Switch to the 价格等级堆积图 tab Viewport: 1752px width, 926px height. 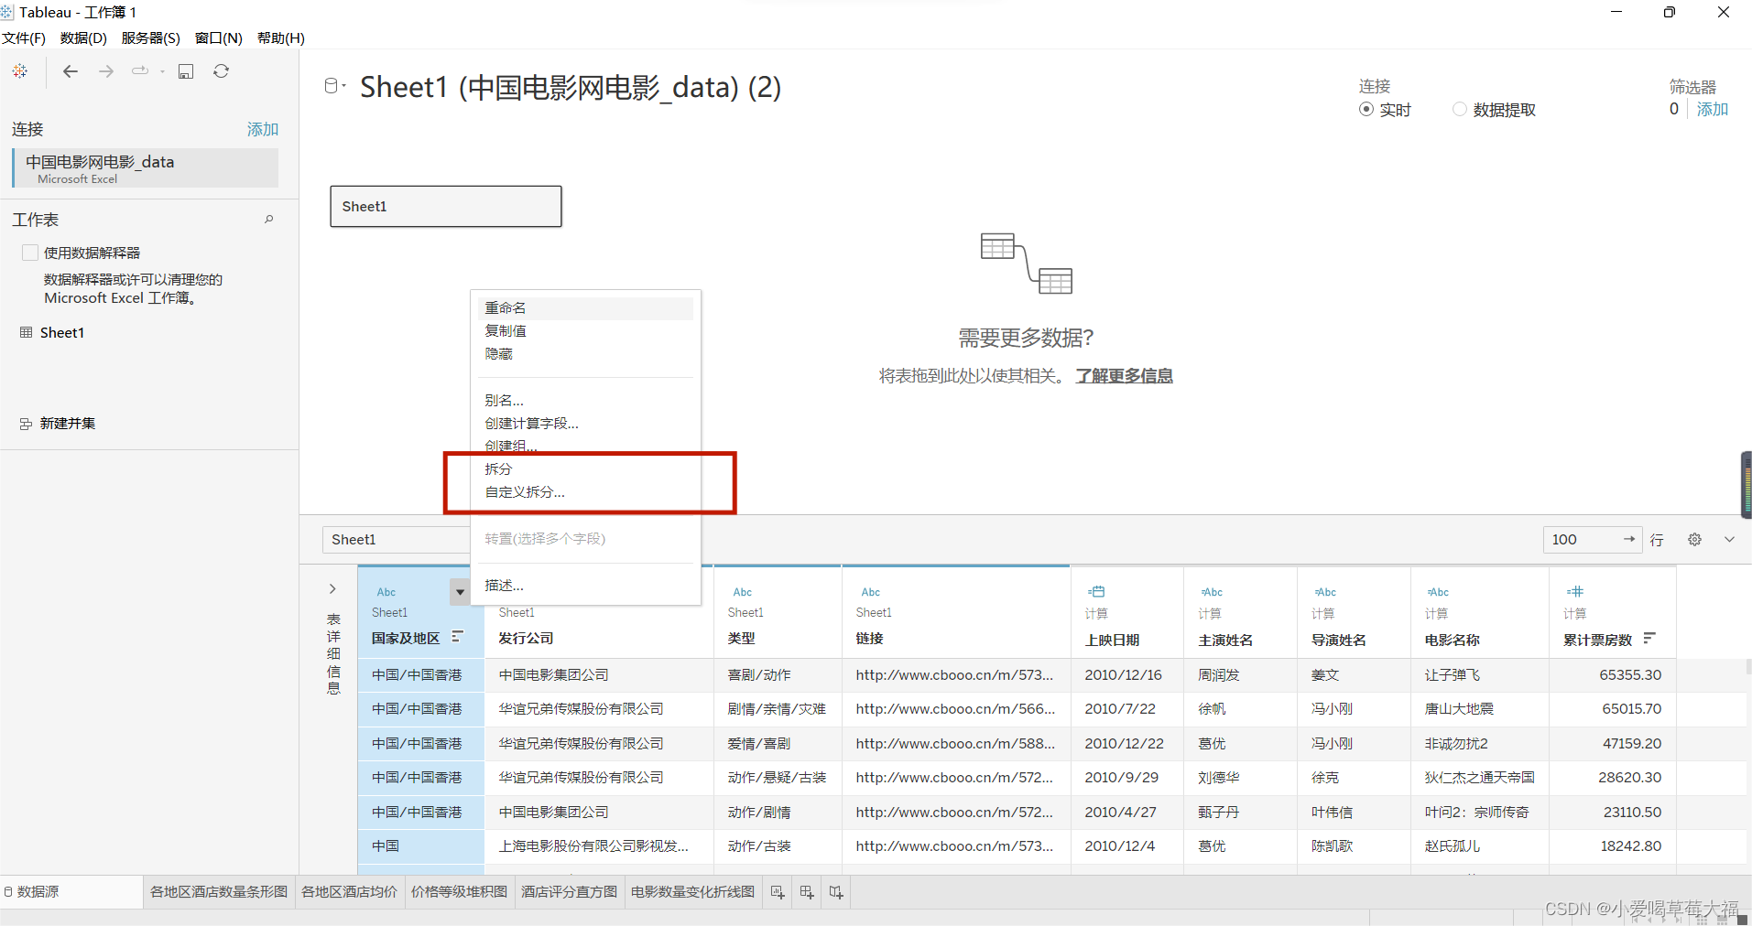pyautogui.click(x=459, y=892)
